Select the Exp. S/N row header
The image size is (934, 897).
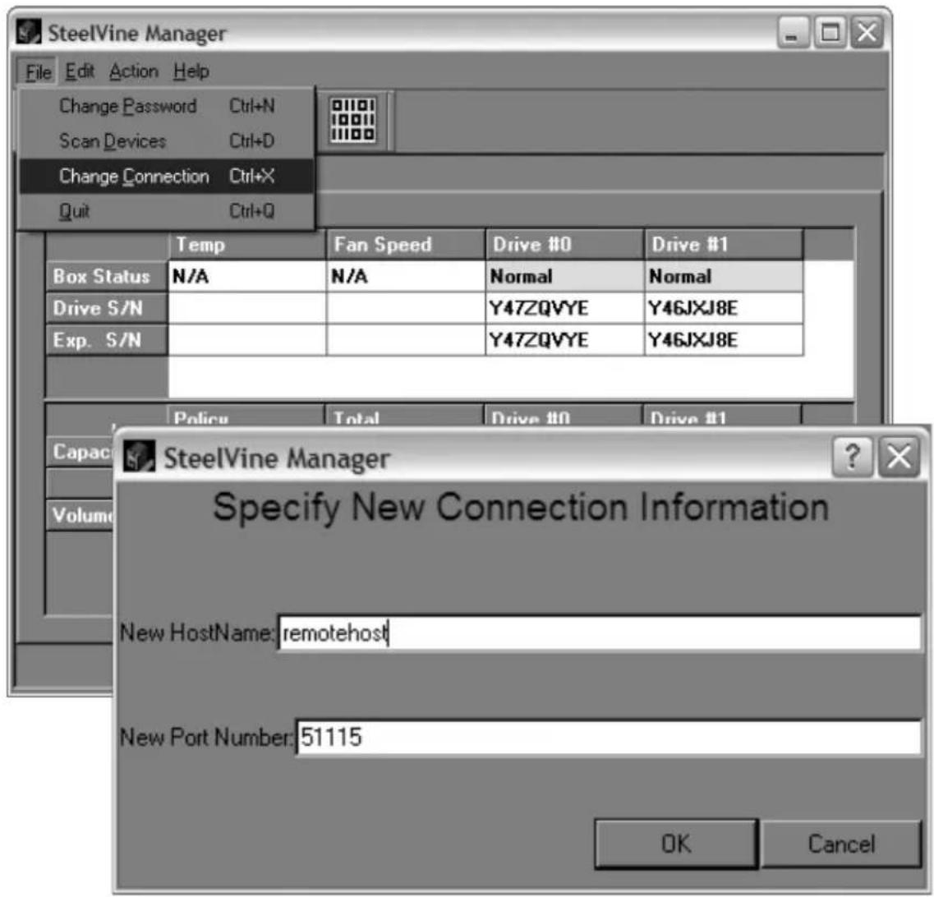click(107, 340)
